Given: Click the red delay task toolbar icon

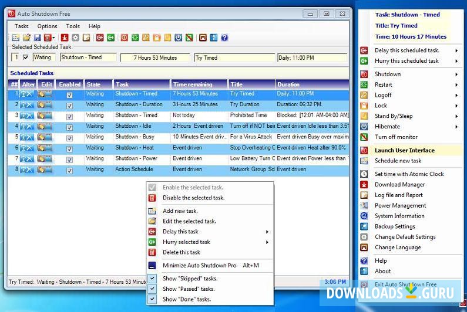Looking at the screenshot, I should point(100,38).
